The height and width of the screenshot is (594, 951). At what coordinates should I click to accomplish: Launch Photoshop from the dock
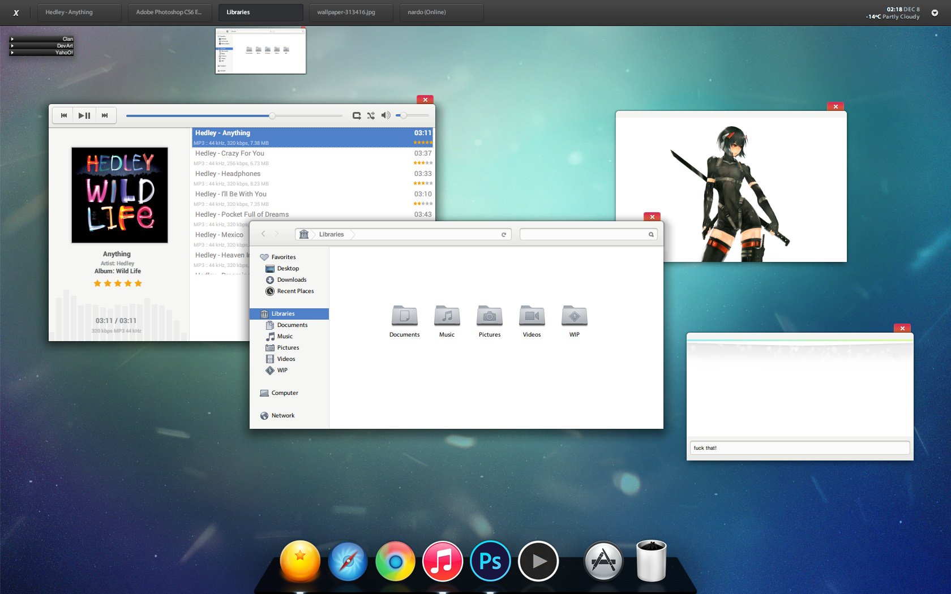tap(490, 561)
